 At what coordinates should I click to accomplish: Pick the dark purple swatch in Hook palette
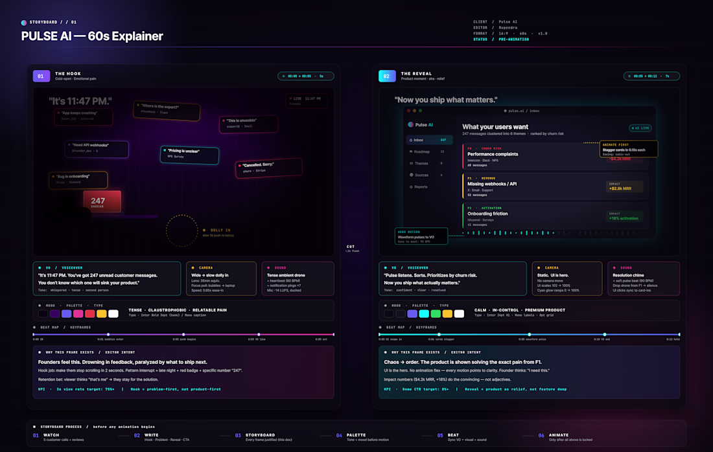click(54, 314)
